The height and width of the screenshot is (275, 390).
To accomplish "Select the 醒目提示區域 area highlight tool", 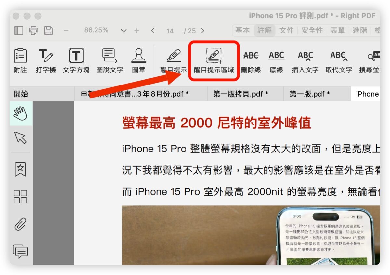I will point(214,61).
